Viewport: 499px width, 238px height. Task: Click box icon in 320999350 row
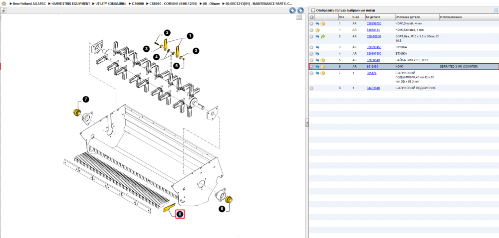coord(323,24)
